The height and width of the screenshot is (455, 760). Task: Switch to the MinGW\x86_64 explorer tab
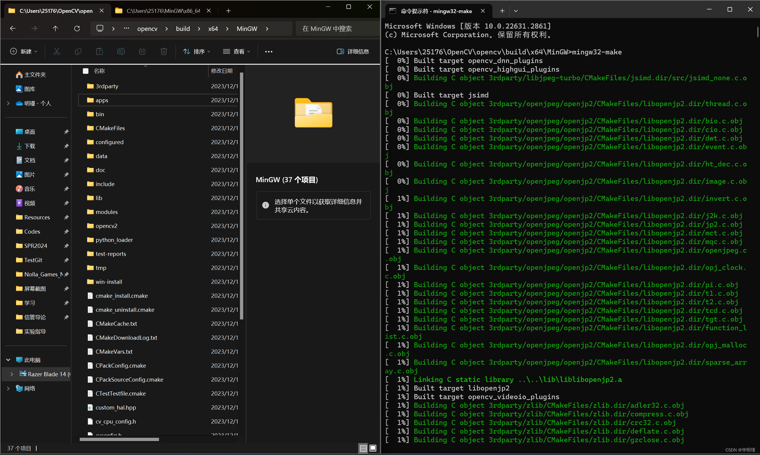[163, 11]
